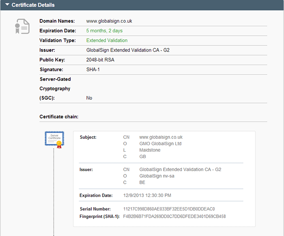Click the Certificate chain heading

[x=58, y=117]
